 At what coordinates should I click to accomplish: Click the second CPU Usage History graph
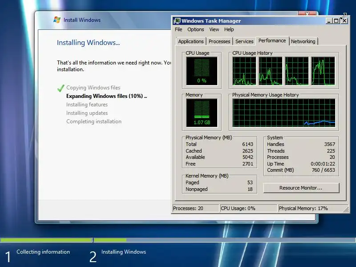(x=271, y=71)
